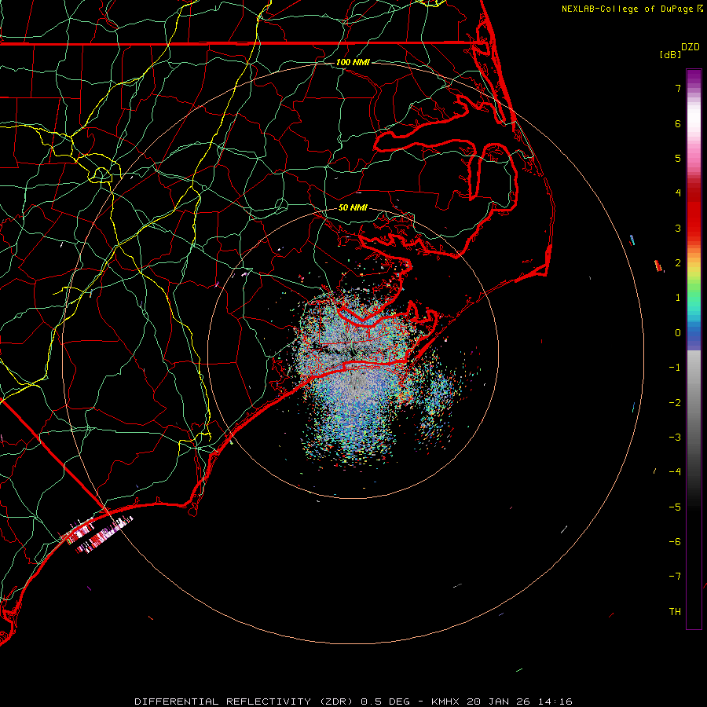The height and width of the screenshot is (707, 707).
Task: Click the positive 5 dB scale value
Action: [678, 158]
